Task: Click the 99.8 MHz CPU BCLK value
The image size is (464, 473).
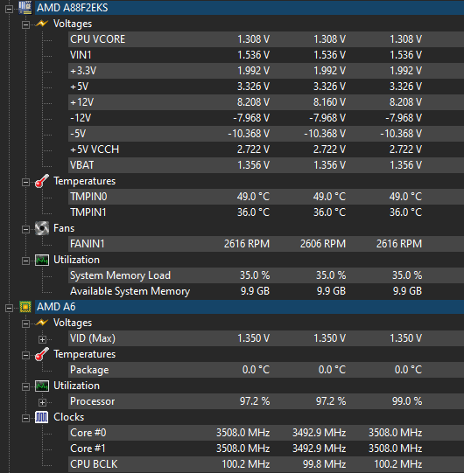Action: click(325, 464)
